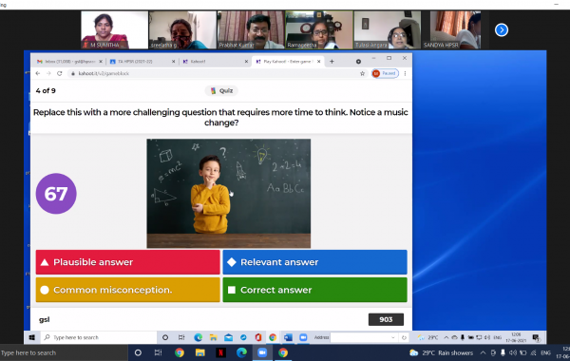Close the TA HPSR (2021-22) tab

pos(174,62)
